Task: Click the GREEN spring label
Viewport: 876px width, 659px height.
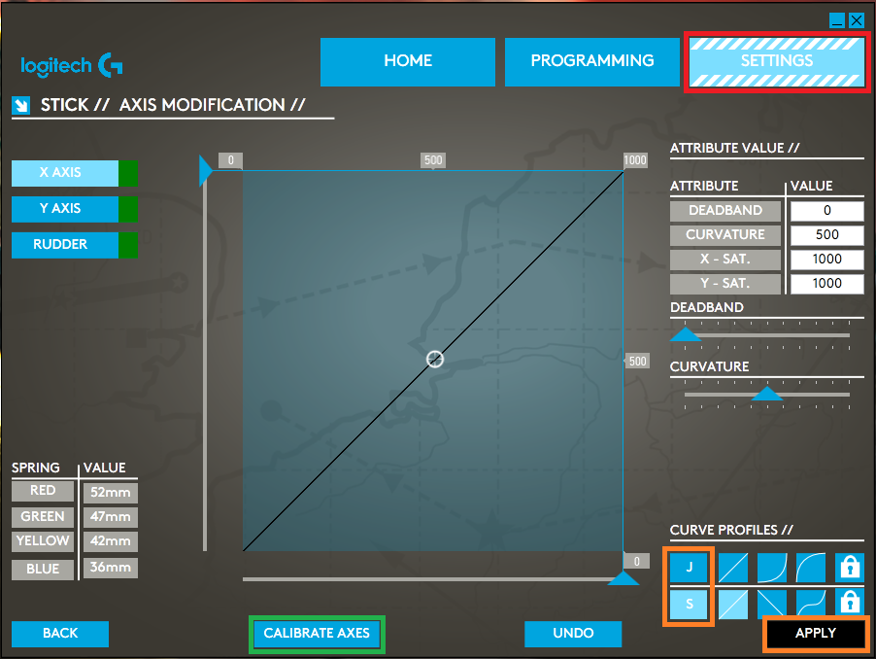Action: [43, 517]
